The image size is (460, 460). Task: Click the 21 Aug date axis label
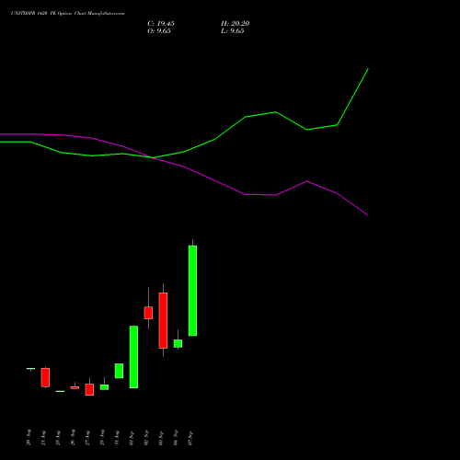43,438
